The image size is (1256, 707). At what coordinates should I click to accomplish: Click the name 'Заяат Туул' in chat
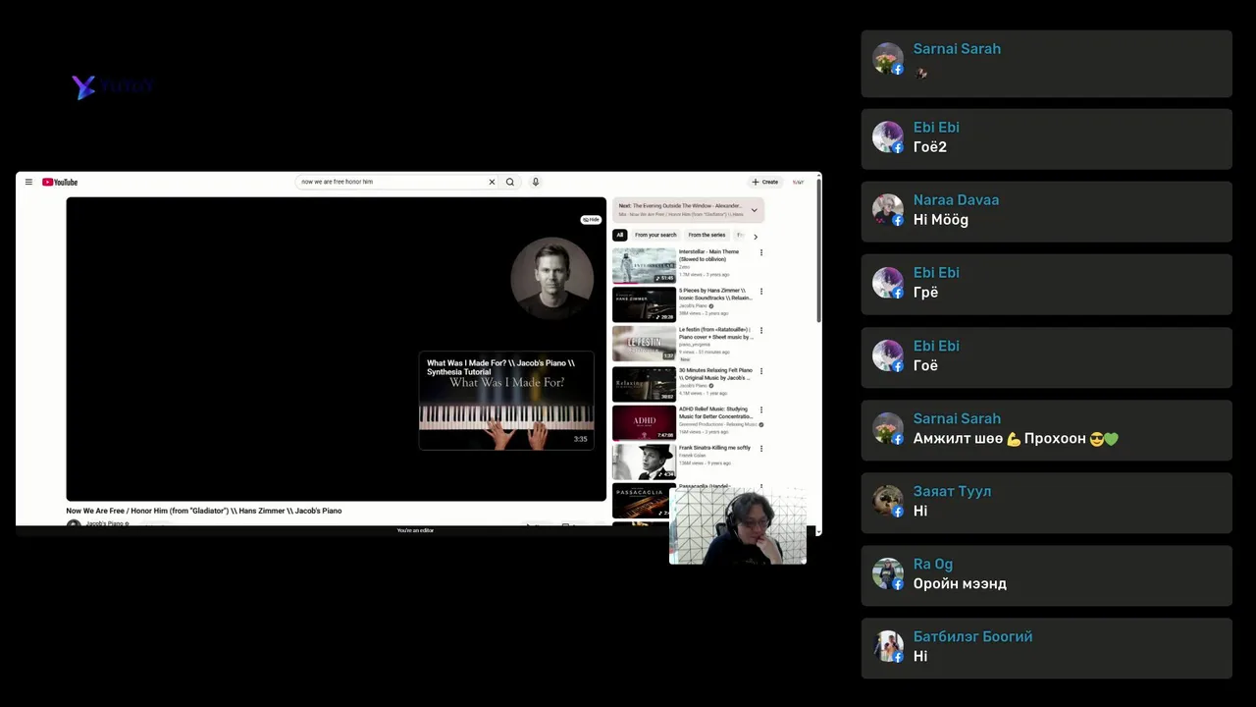pos(952,491)
